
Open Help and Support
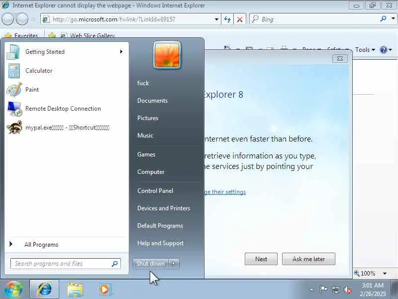click(x=160, y=243)
